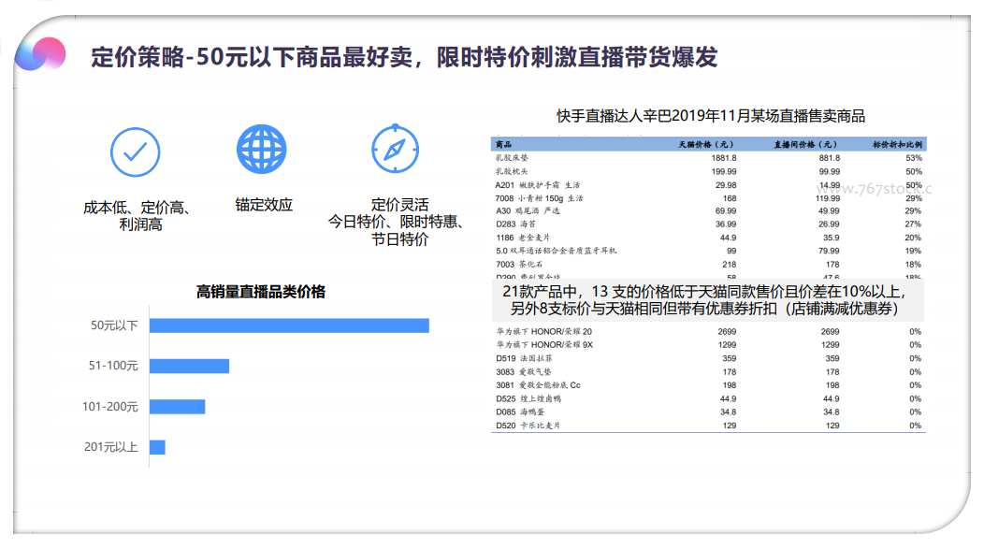
Task: Click the blue globe icon
Action: click(262, 148)
